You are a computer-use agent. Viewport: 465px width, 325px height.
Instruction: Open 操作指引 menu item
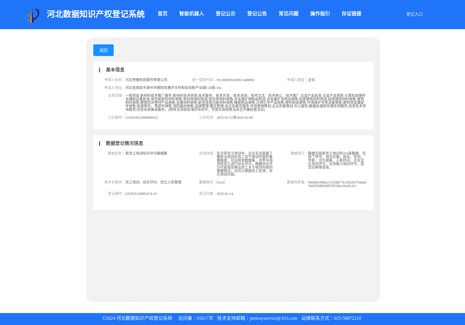320,14
